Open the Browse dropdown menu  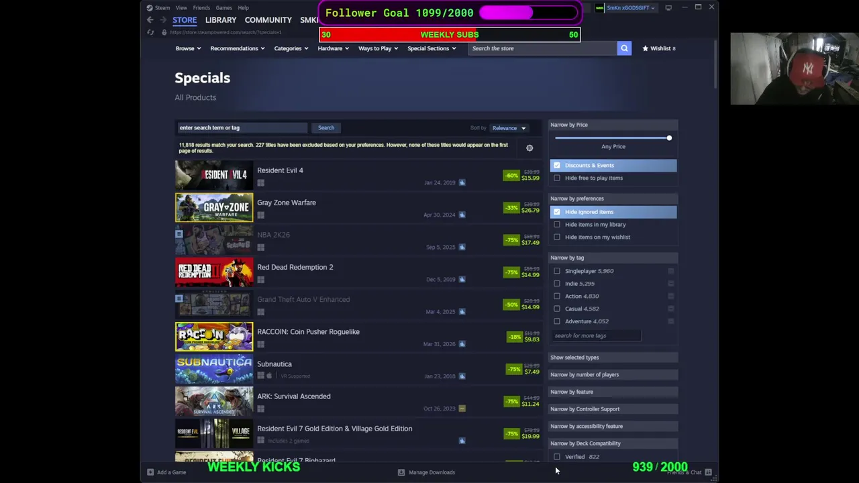tap(188, 48)
